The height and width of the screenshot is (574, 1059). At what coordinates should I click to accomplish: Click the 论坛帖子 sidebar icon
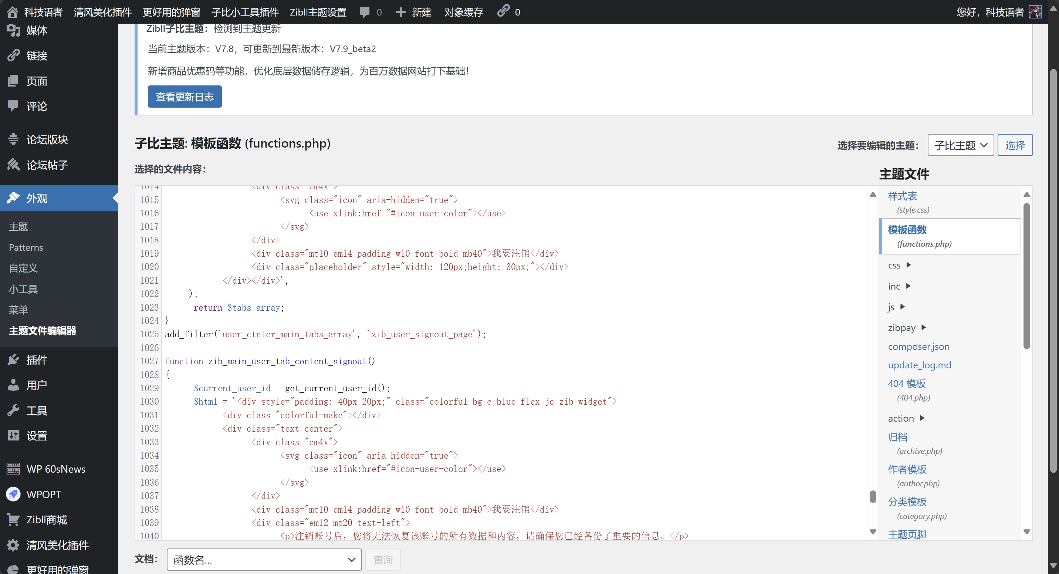13,165
